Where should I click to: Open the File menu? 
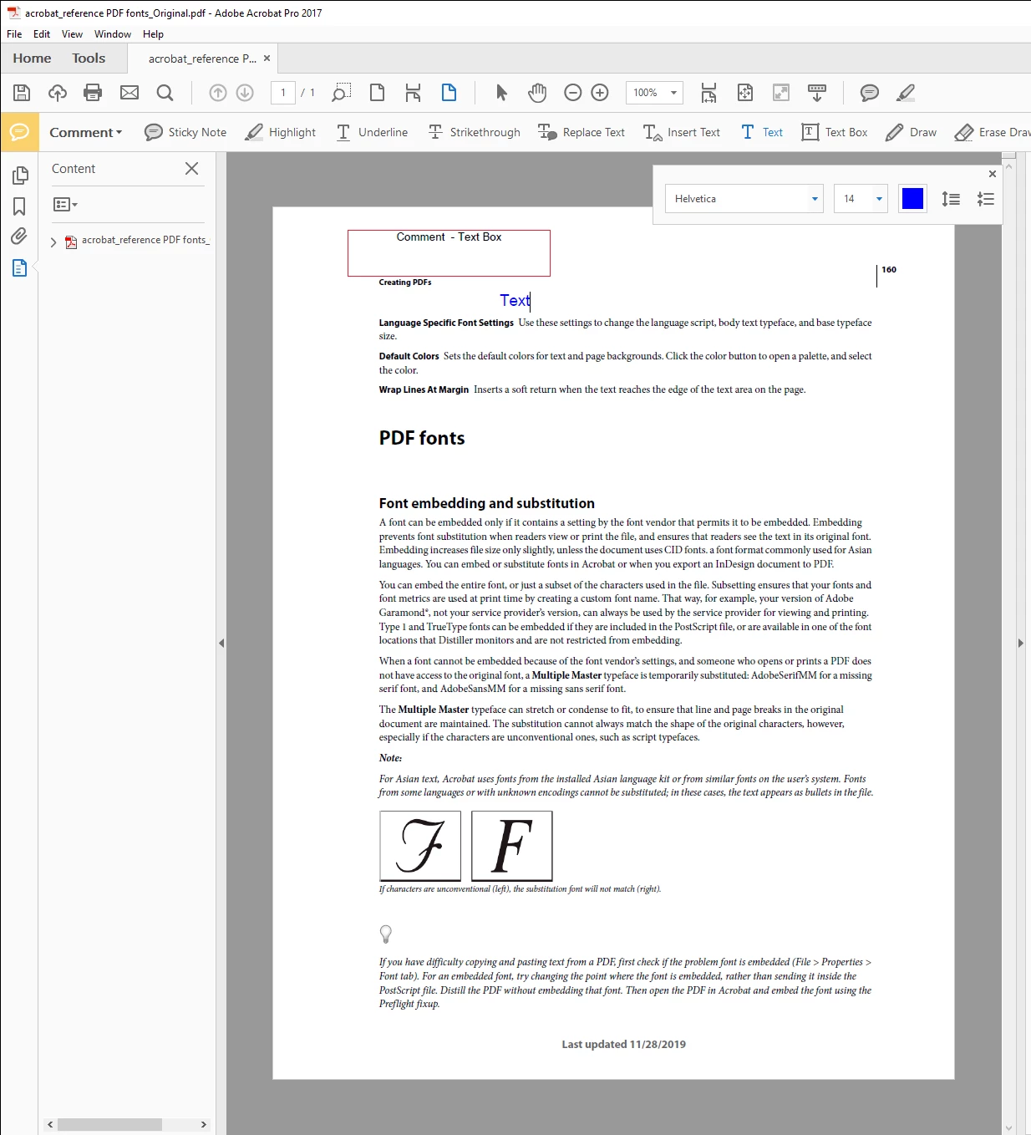tap(14, 34)
